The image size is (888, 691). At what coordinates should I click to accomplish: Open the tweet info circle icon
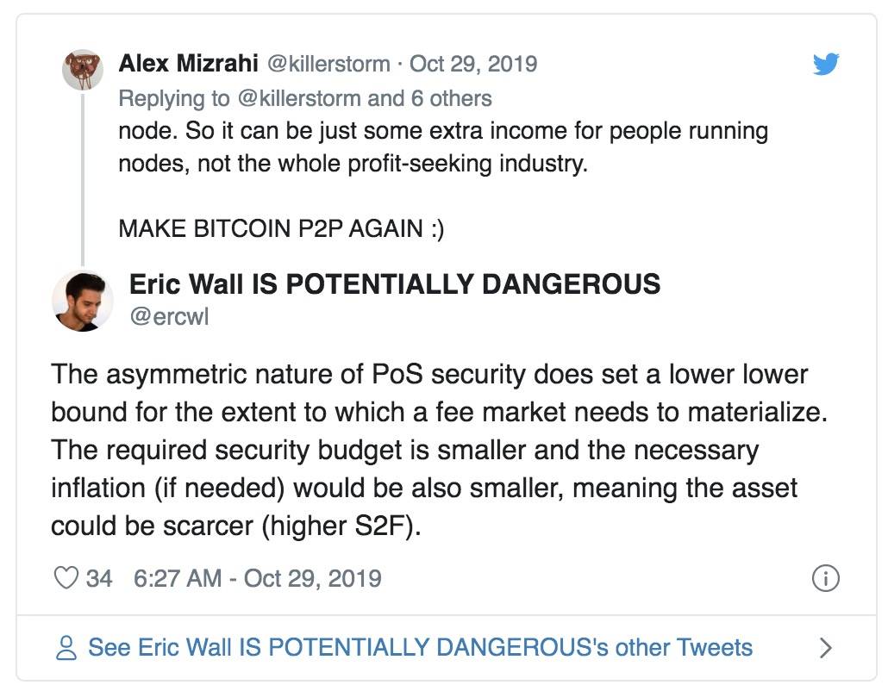tap(826, 578)
